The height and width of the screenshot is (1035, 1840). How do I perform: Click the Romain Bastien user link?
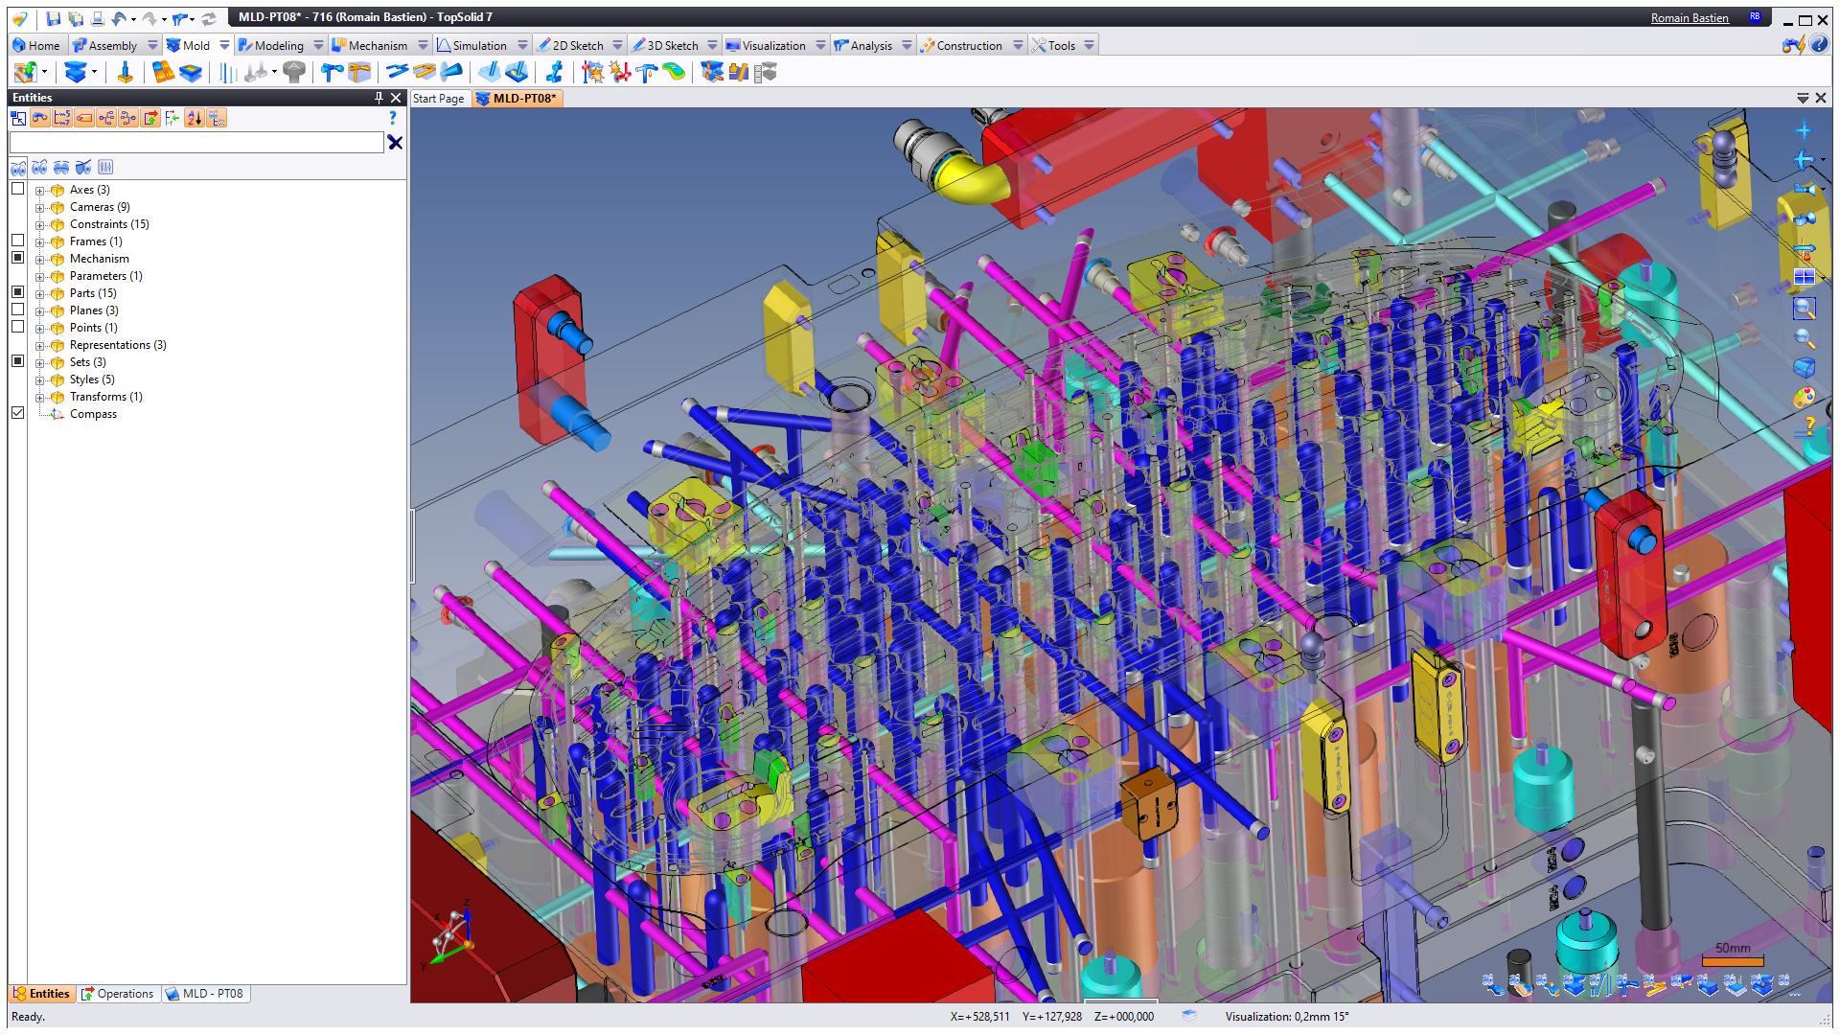tap(1689, 17)
